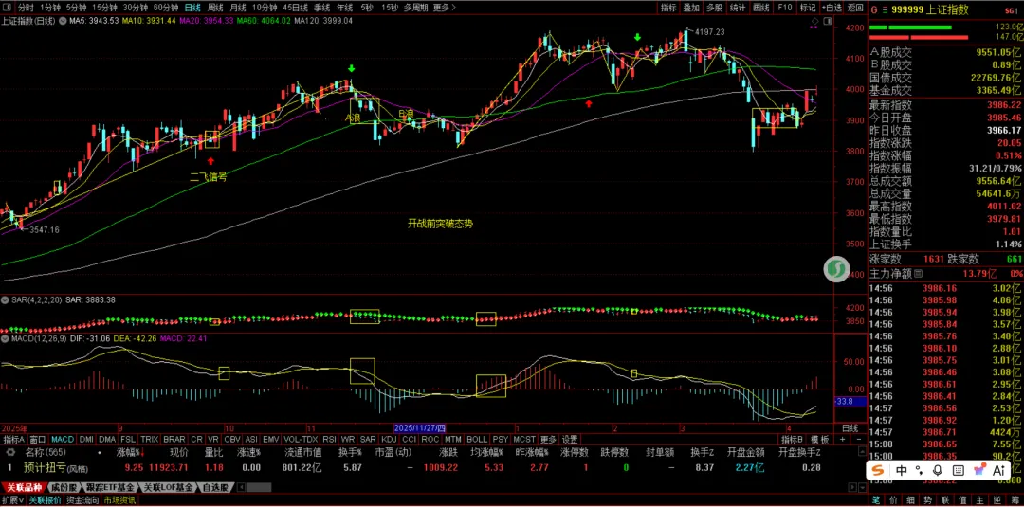Screen dimensions: 1024x507
Task: Click the 设置 button in indicator bar
Action: click(570, 440)
